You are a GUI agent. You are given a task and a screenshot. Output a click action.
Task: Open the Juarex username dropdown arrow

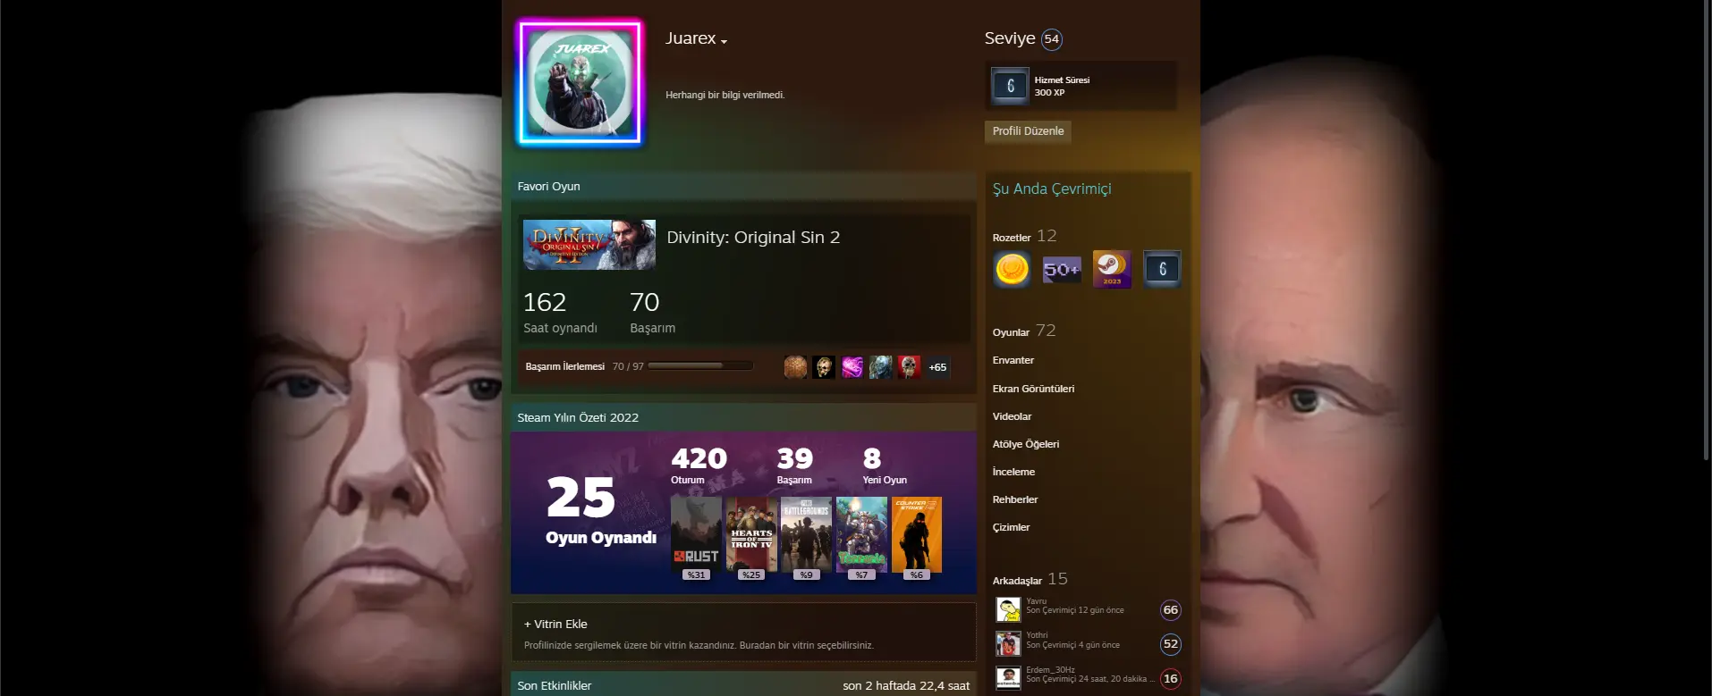coord(724,42)
